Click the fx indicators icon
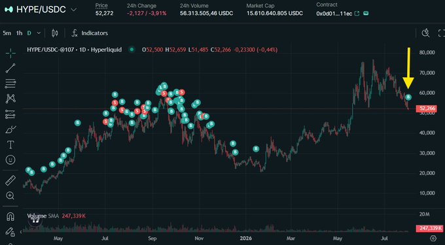The height and width of the screenshot is (245, 445). [x=75, y=33]
